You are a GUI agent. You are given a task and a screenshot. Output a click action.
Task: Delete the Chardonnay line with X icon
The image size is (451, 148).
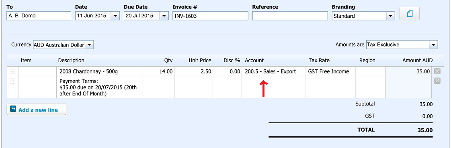click(437, 71)
